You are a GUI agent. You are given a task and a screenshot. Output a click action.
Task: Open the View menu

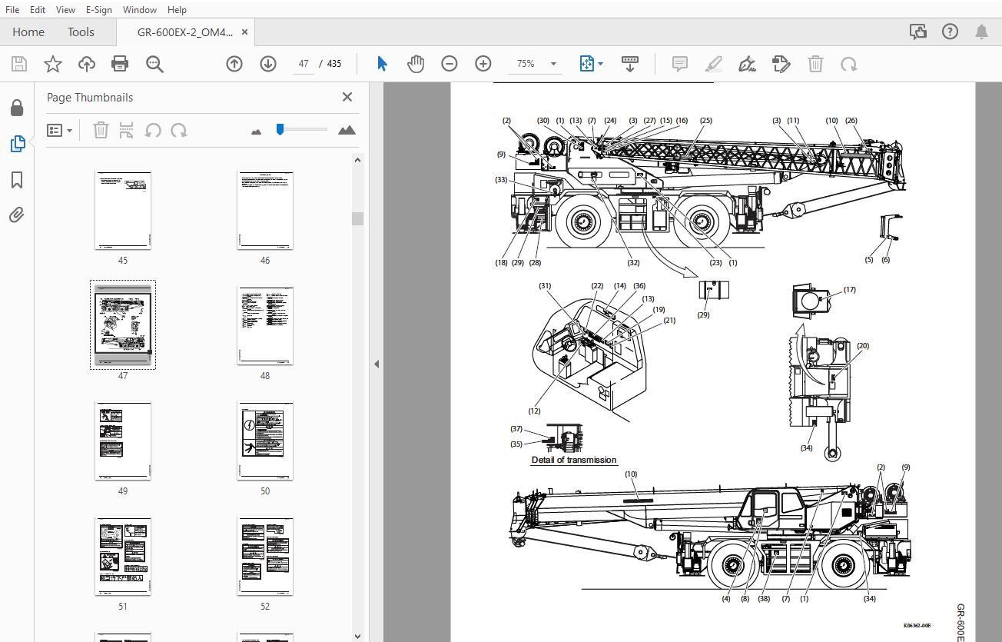65,10
